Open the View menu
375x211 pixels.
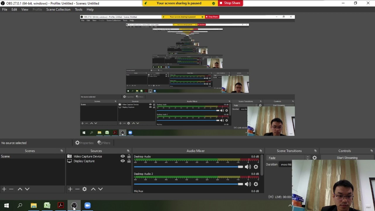(x=25, y=9)
